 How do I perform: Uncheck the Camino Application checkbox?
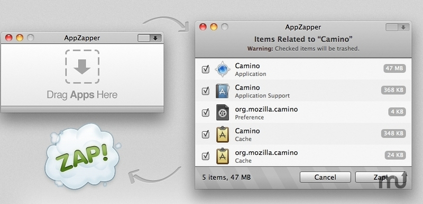[206, 70]
